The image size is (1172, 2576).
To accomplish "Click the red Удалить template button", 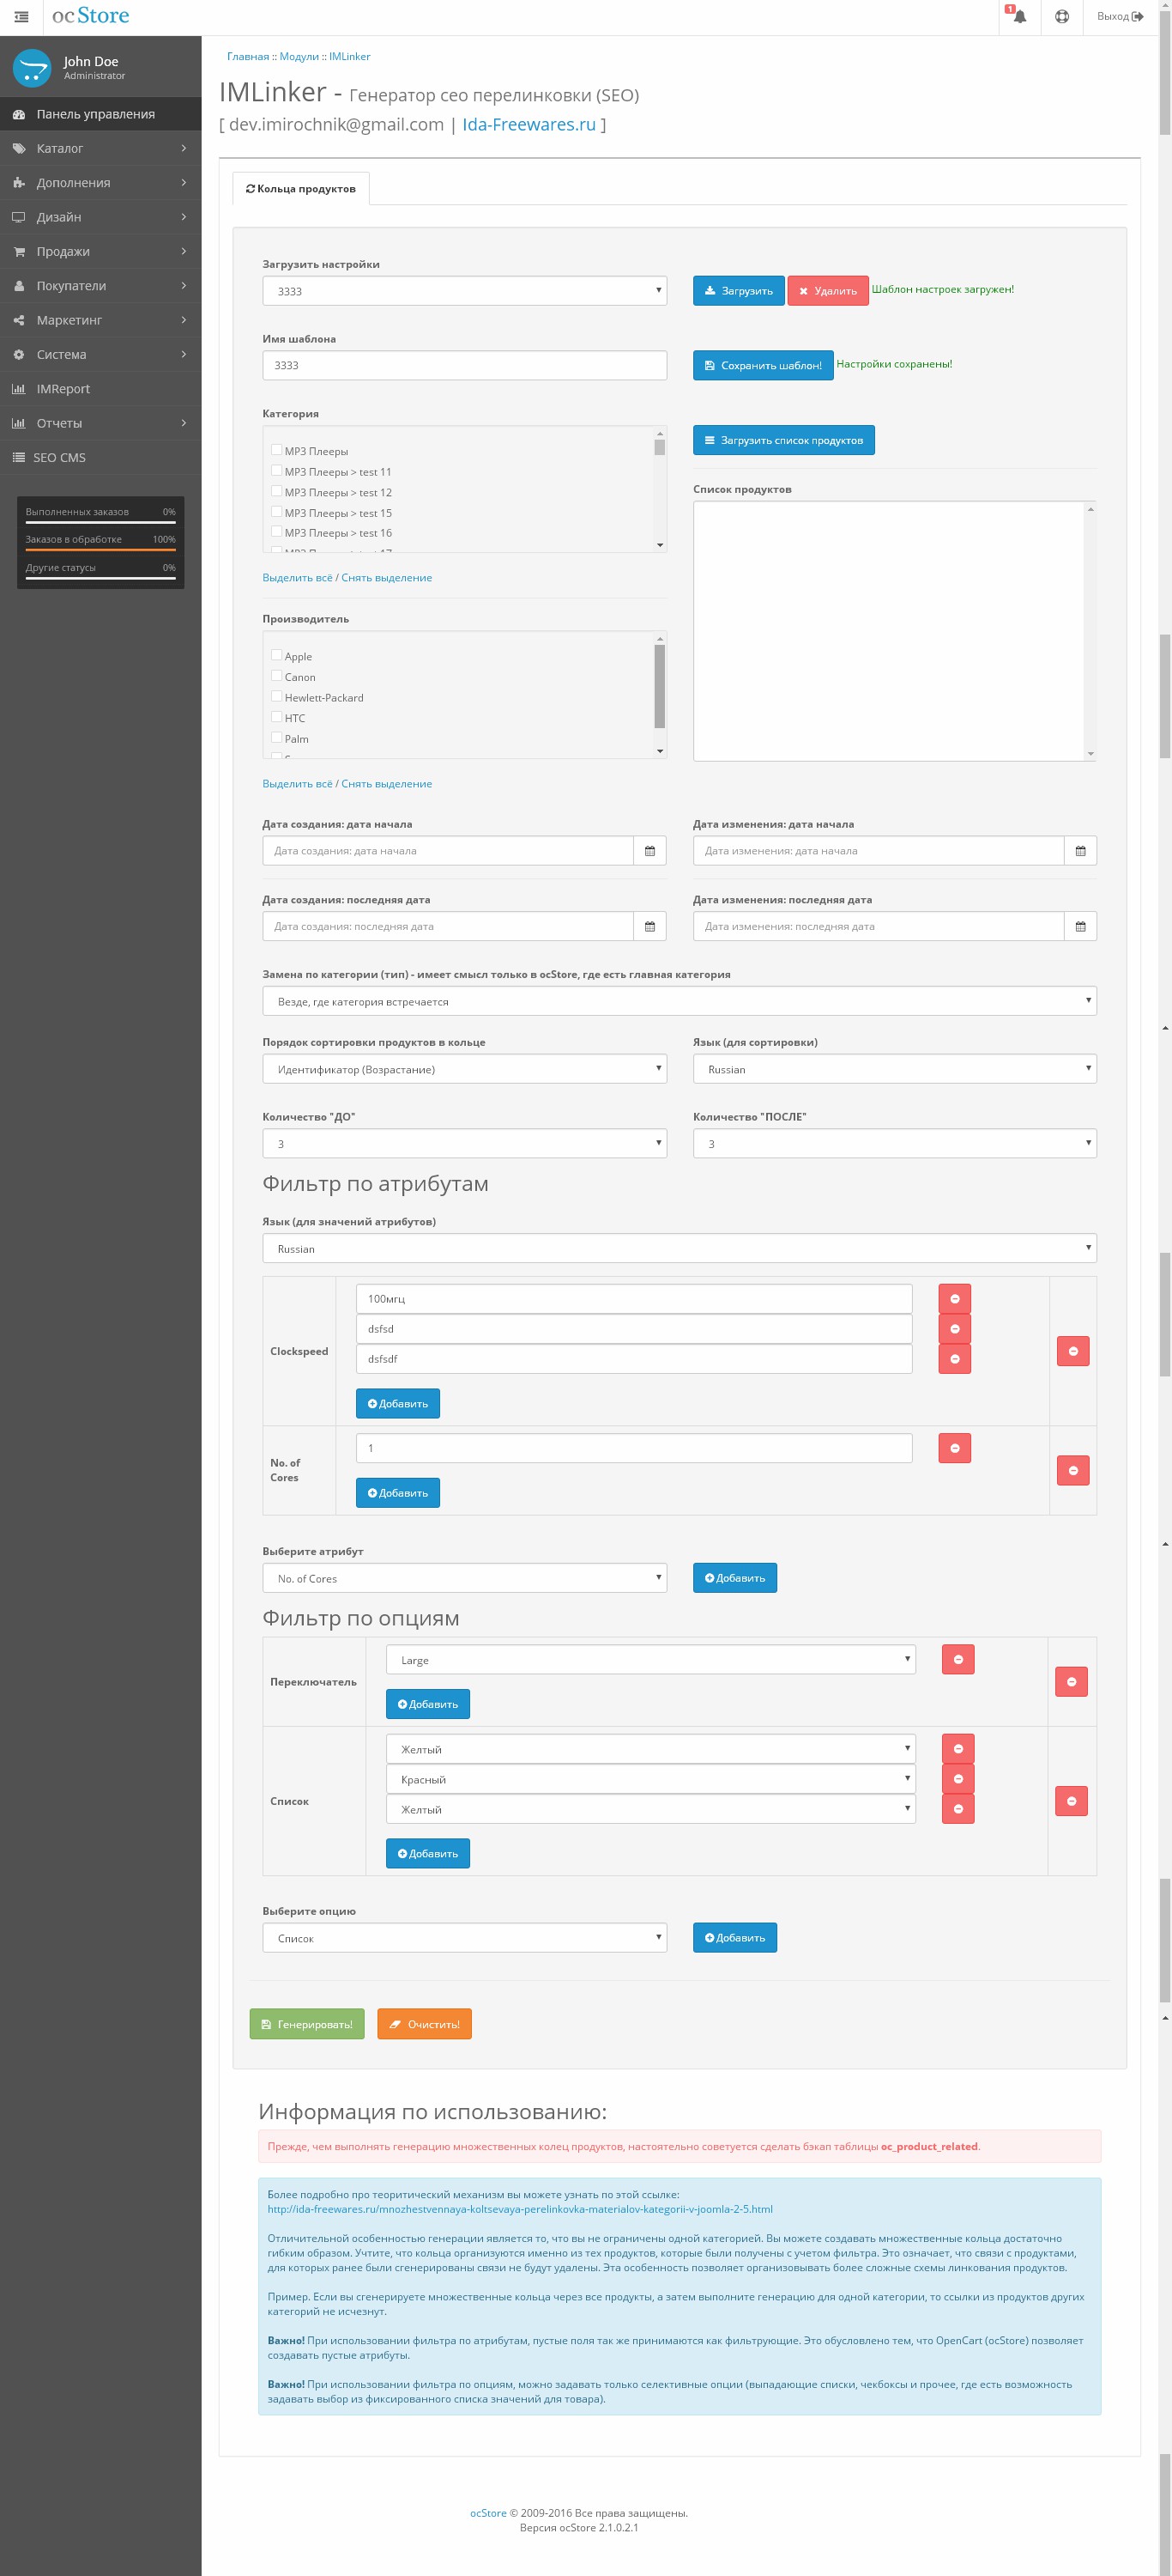I will pyautogui.click(x=827, y=291).
